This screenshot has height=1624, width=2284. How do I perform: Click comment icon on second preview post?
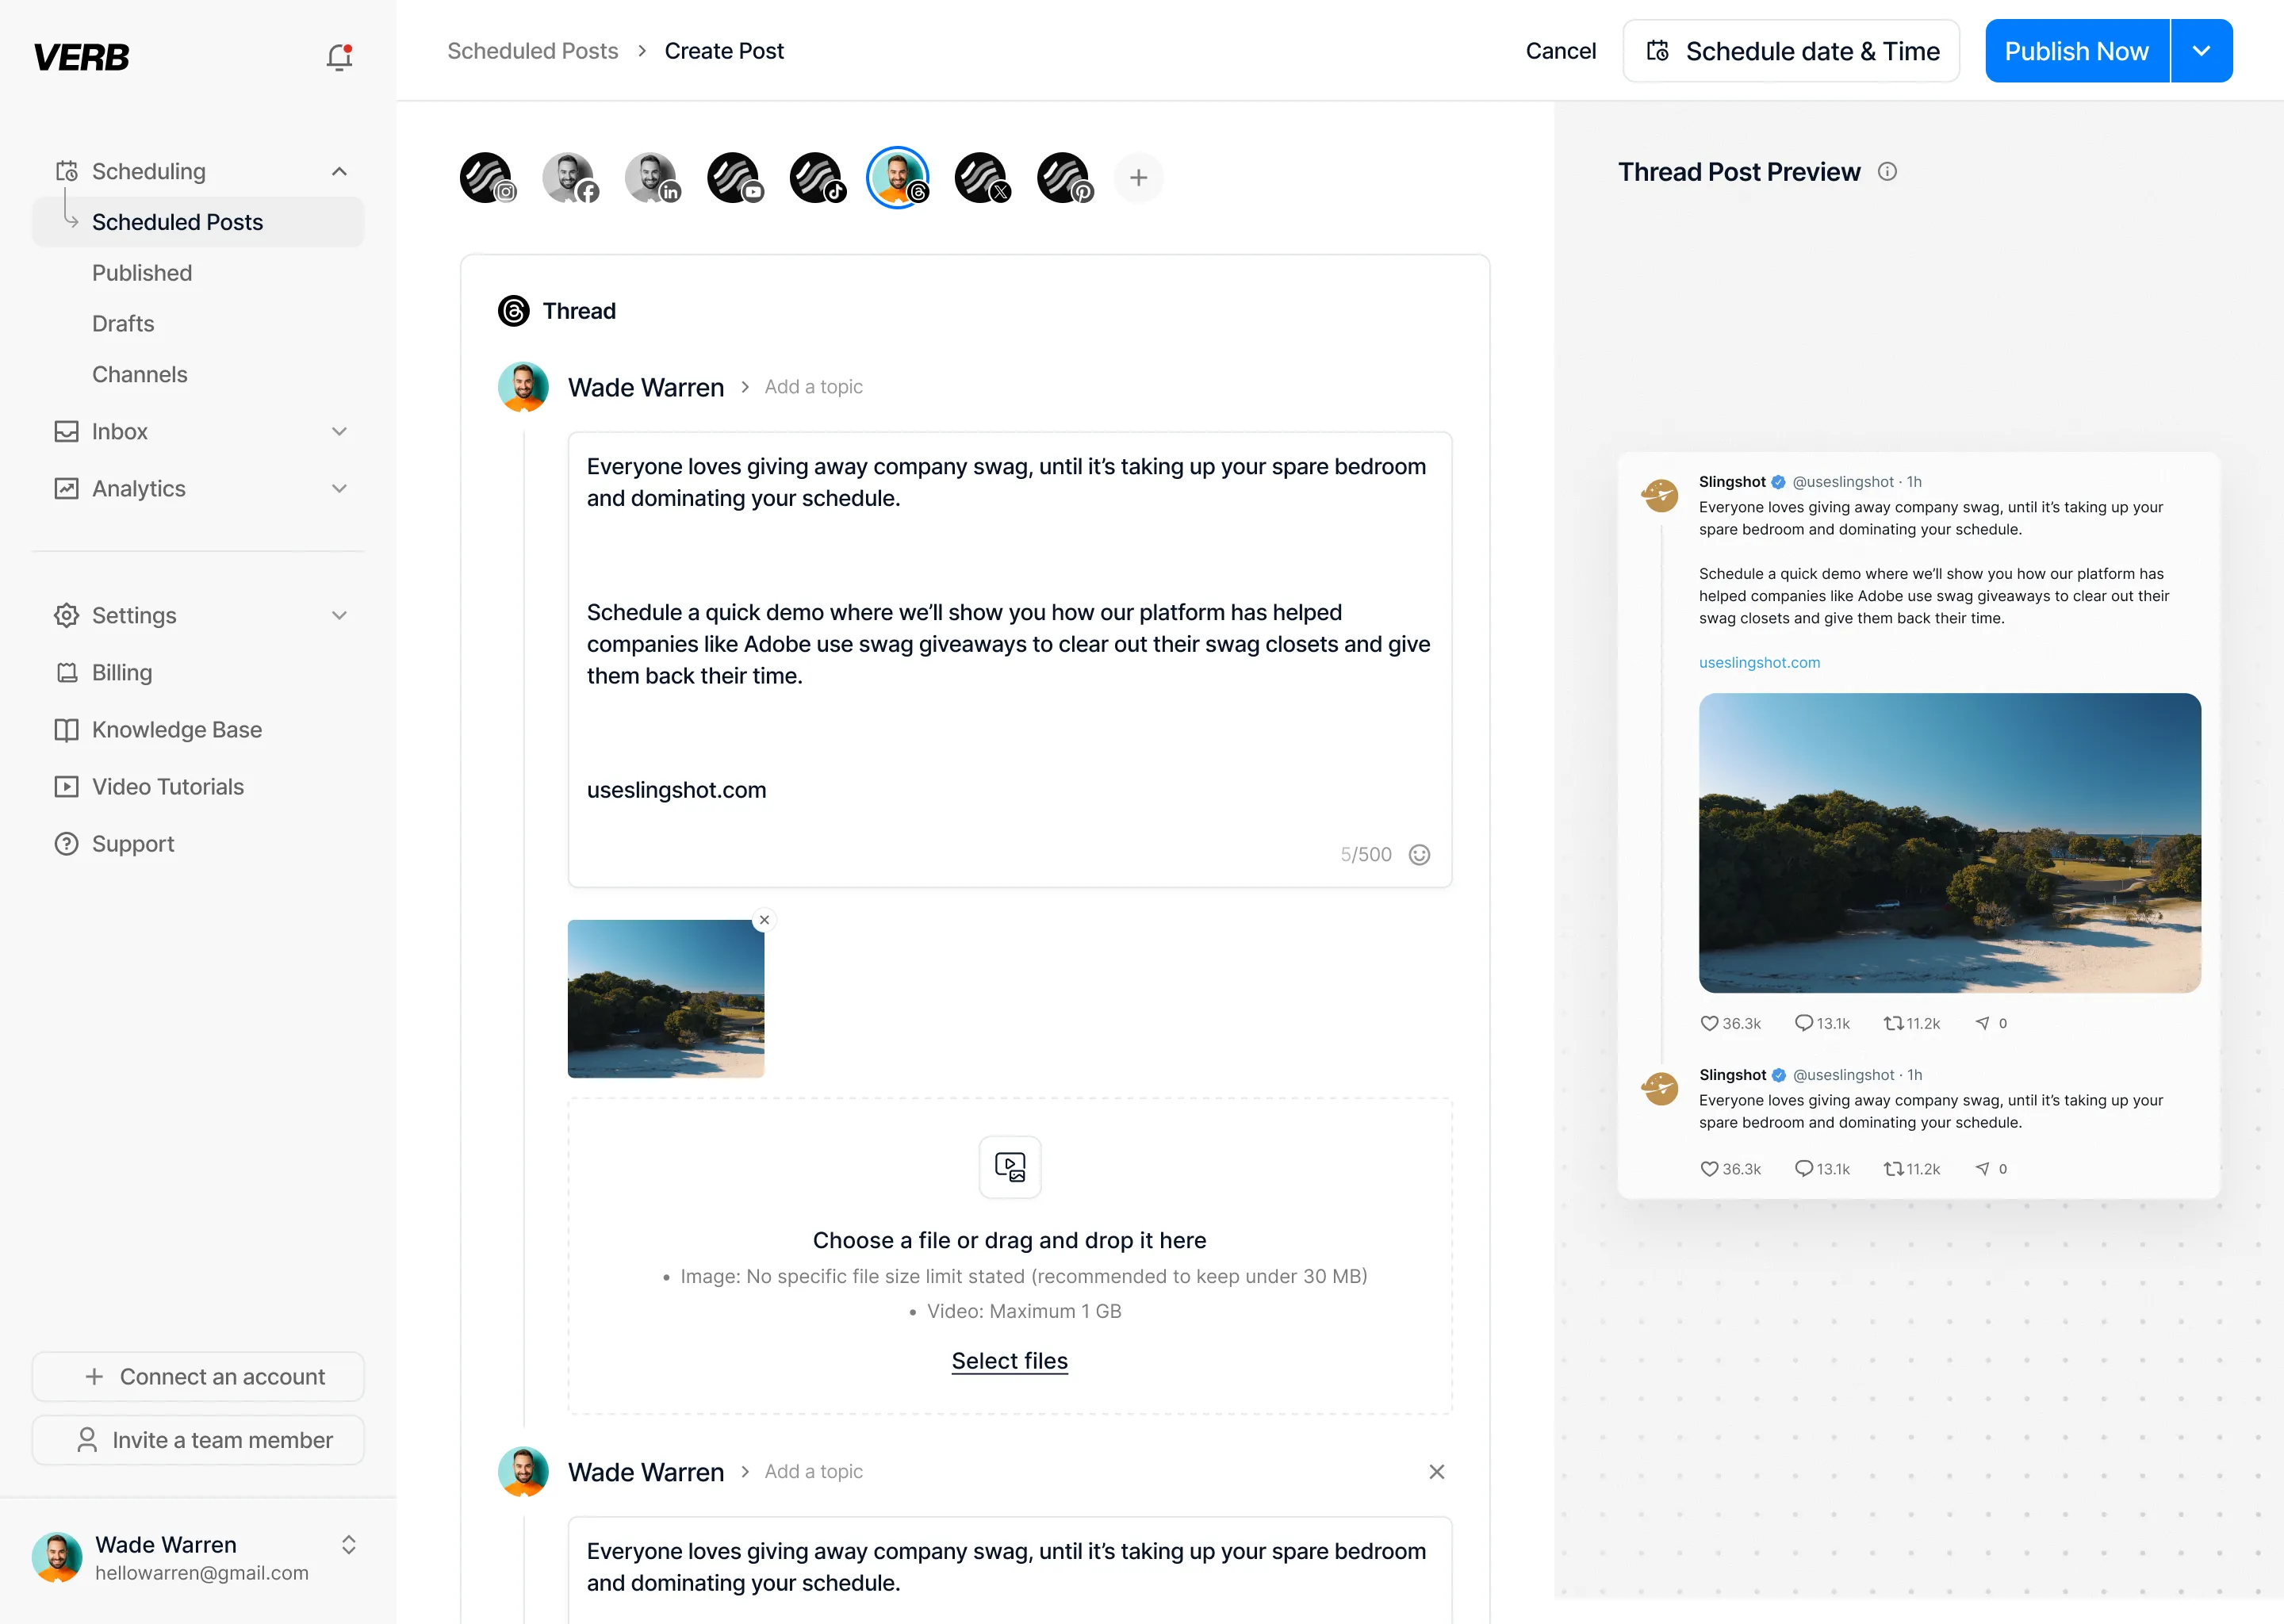(x=1804, y=1168)
